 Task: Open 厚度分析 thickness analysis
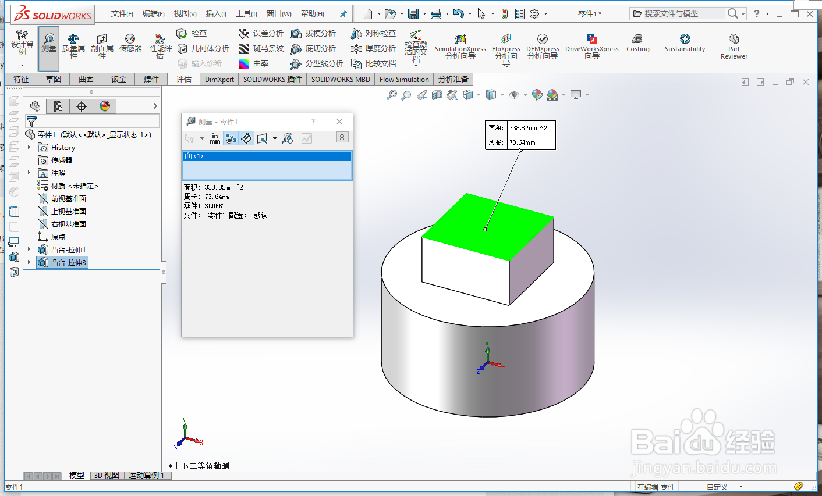(373, 49)
